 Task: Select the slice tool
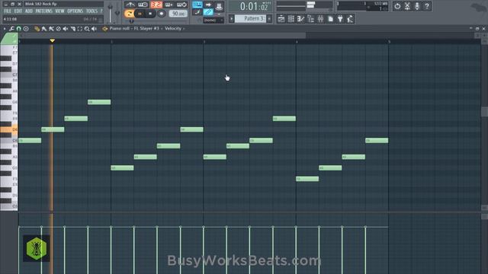pyautogui.click(x=73, y=29)
